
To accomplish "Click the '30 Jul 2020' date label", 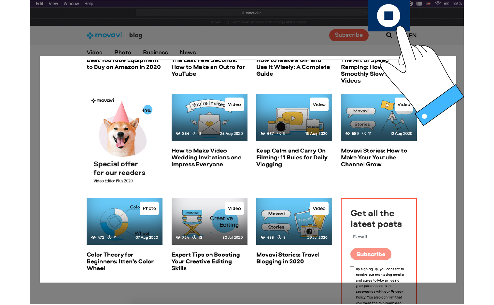I will tap(233, 237).
